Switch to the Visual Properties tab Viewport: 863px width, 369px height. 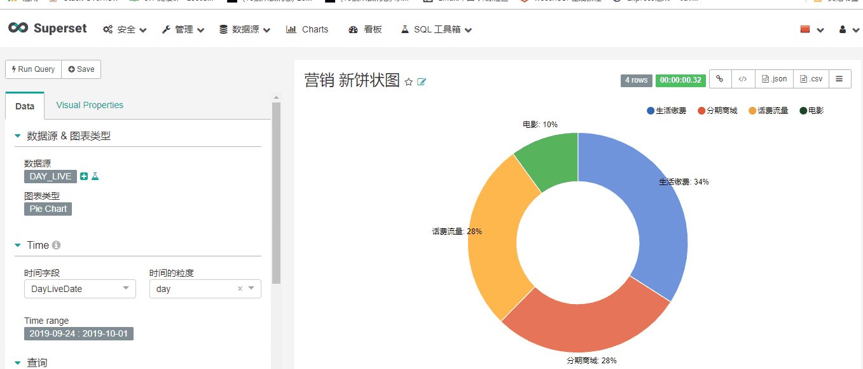89,105
